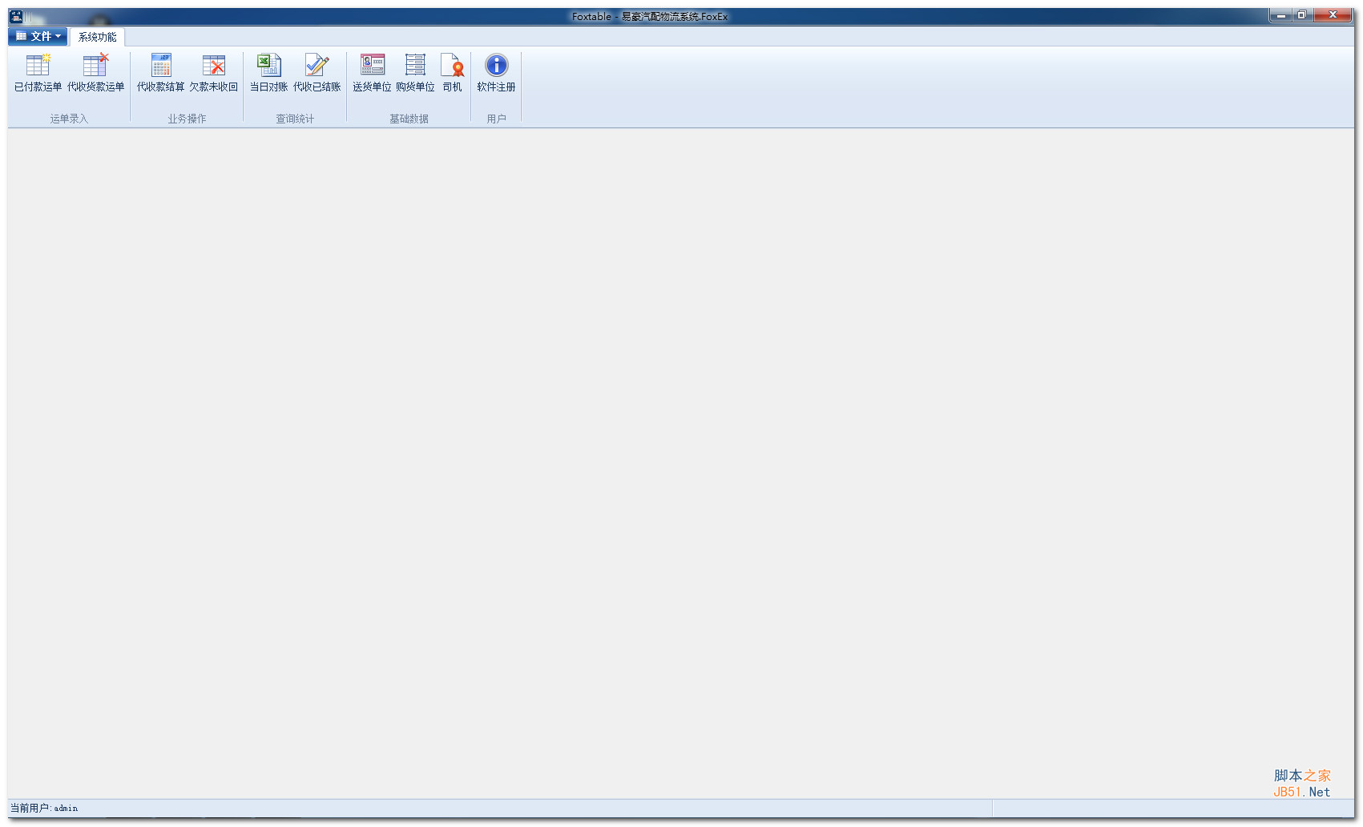The image size is (1363, 827).
Task: Click the application icon in title bar
Action: 16,16
